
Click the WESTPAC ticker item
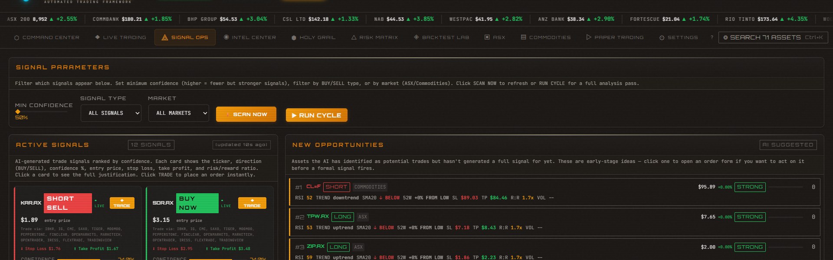coord(485,19)
